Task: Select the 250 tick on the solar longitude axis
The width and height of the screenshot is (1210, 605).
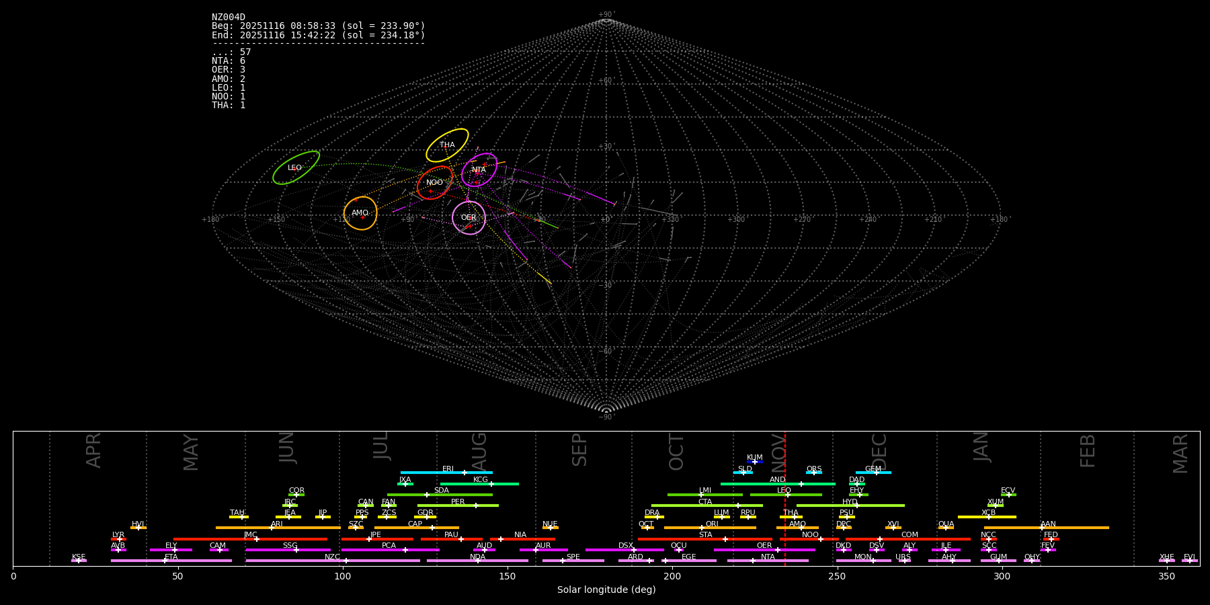Action: [837, 576]
